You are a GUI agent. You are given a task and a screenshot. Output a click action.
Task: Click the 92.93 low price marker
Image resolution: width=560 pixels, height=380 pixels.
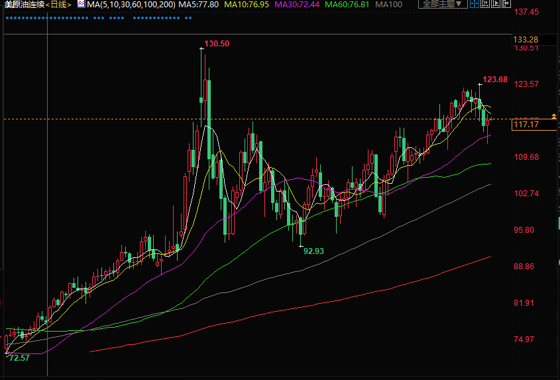tap(313, 251)
